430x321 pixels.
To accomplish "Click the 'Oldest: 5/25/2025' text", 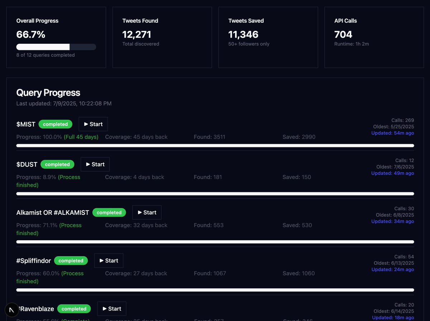I will 393,127.
